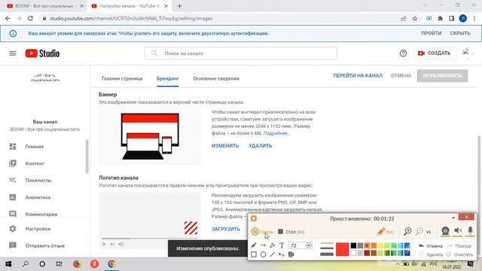Select the thickest line width
This screenshot has width=482, height=271.
[326, 254]
